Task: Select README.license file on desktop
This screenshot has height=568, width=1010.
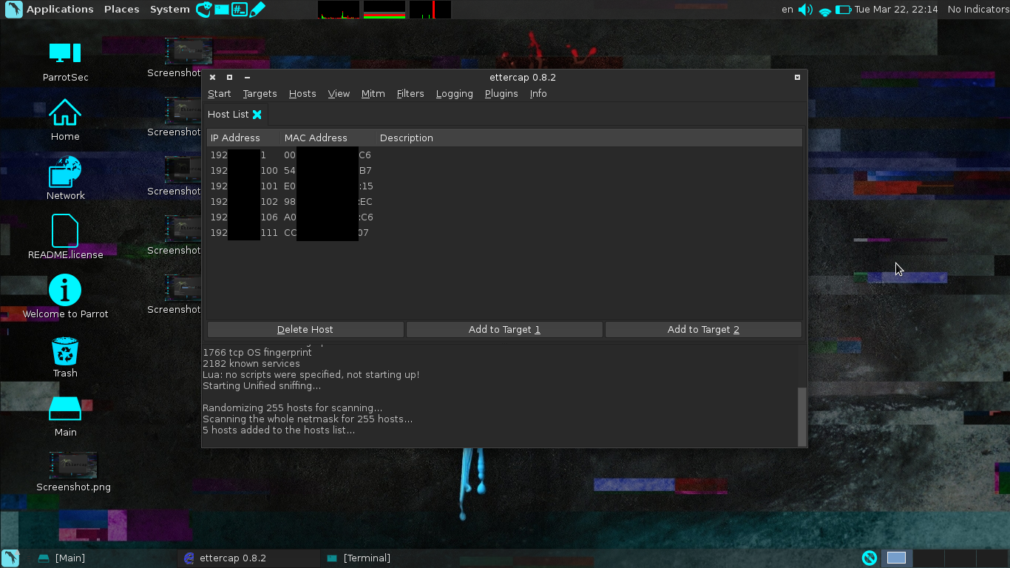Action: [65, 237]
